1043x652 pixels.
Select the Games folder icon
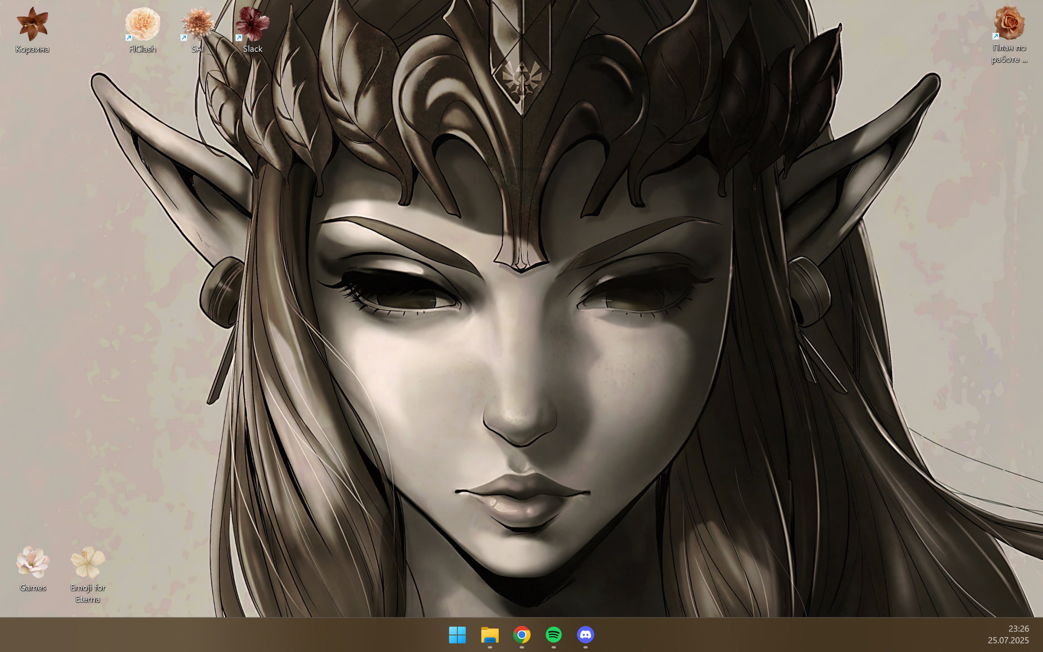click(x=33, y=562)
